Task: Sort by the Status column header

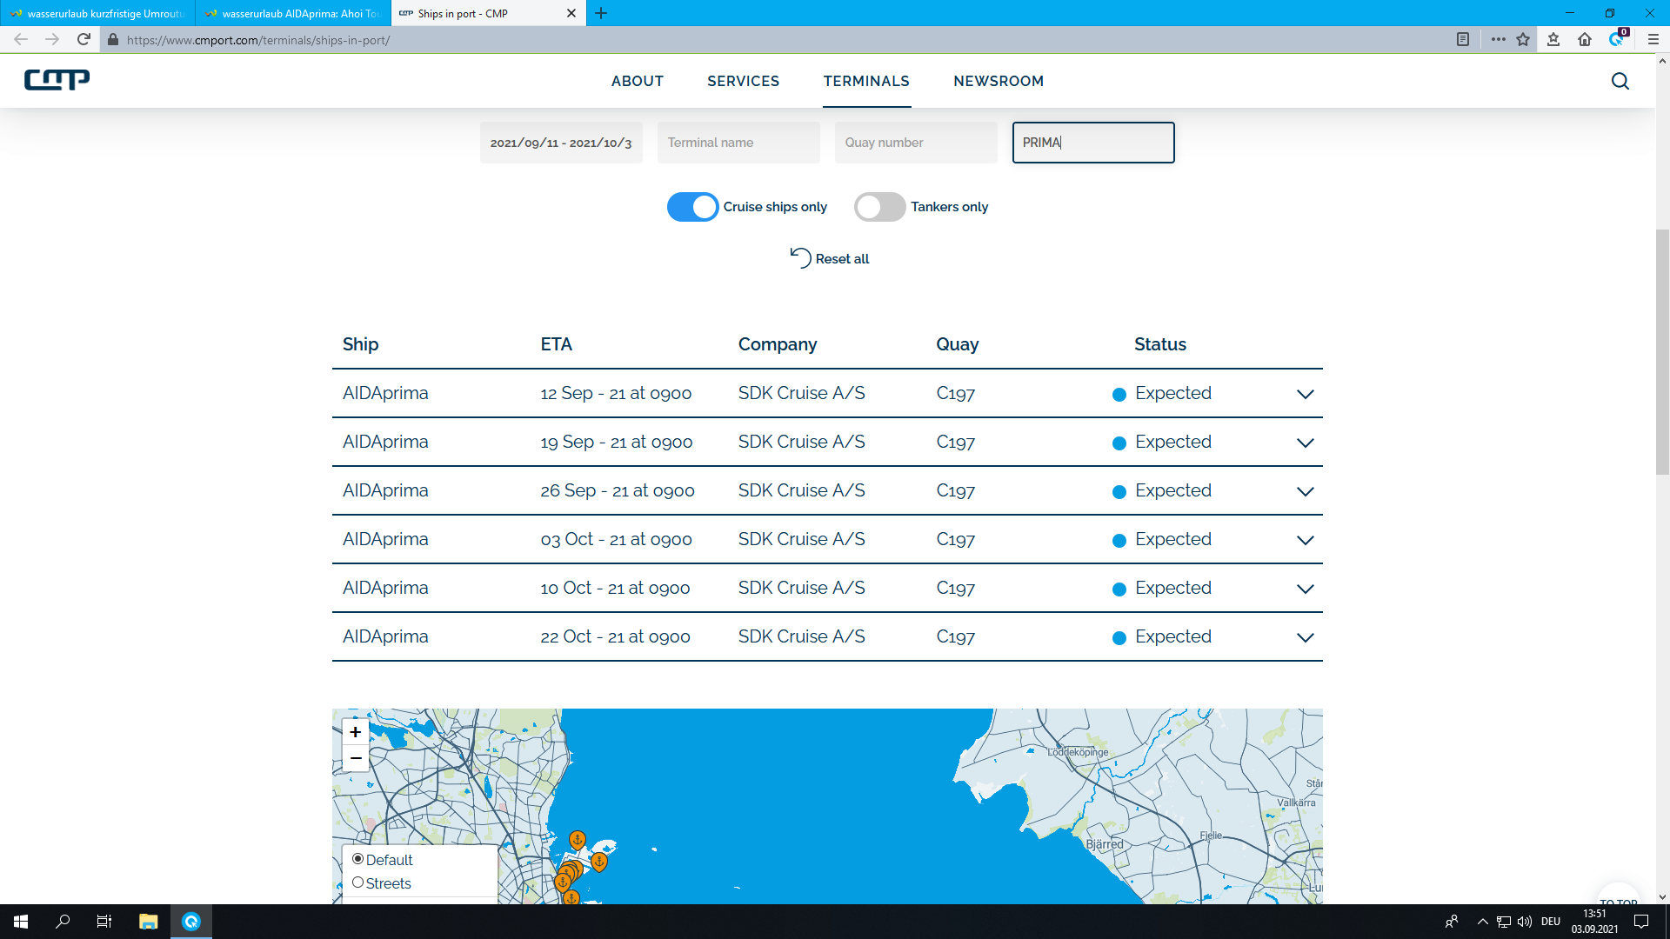Action: point(1159,344)
